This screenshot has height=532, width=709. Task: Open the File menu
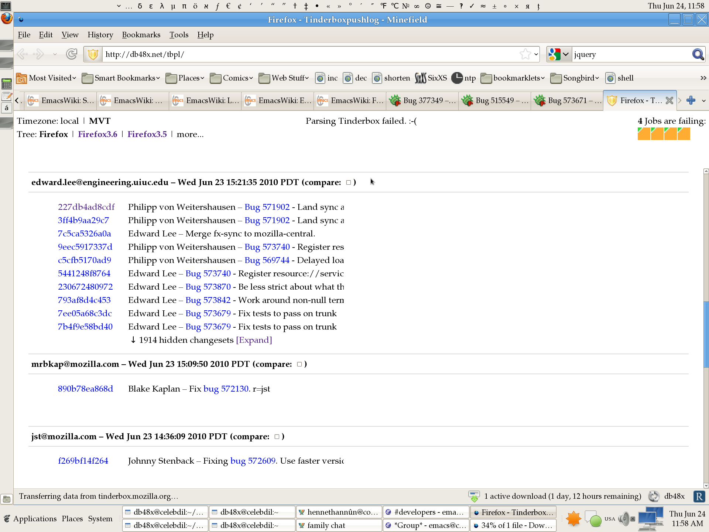point(24,35)
